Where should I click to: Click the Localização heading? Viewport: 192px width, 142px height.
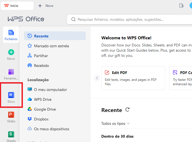pos(38,80)
